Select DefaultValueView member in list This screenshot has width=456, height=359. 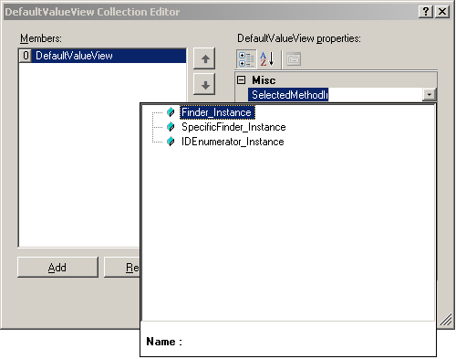coord(102,56)
